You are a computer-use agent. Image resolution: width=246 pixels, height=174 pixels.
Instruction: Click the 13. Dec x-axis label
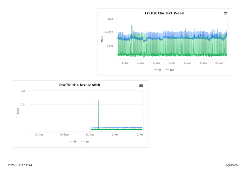coord(39,135)
